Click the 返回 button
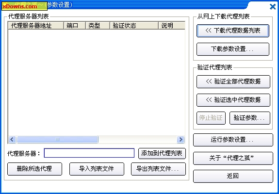 (x=233, y=176)
